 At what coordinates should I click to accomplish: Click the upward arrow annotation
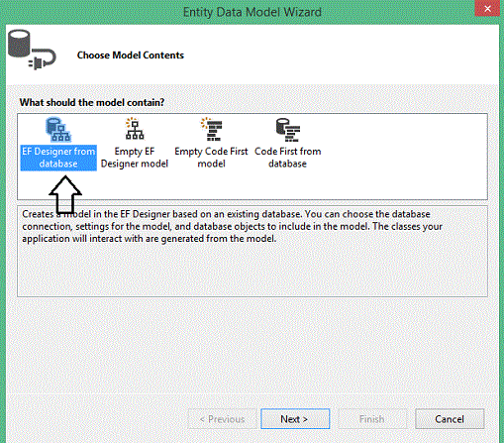click(65, 194)
